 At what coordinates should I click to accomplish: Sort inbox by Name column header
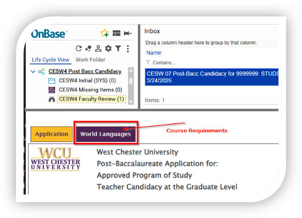[x=154, y=53]
